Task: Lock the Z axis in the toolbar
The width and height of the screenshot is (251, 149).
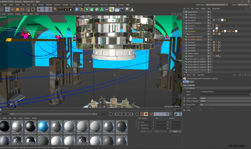Action: click(x=50, y=9)
